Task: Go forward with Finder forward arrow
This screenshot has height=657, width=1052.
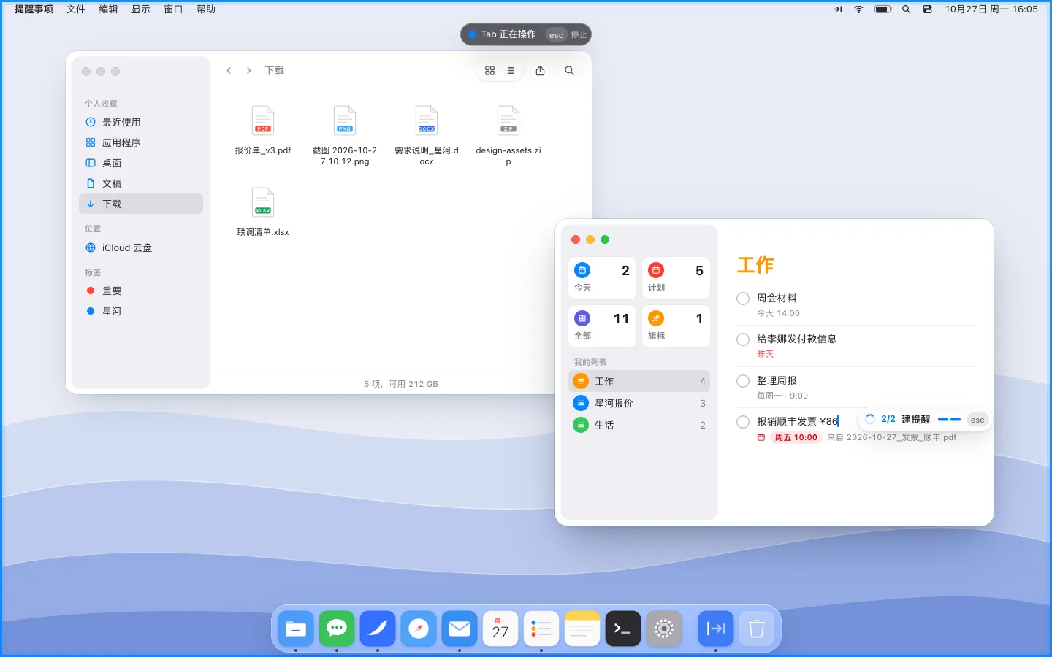Action: tap(249, 71)
